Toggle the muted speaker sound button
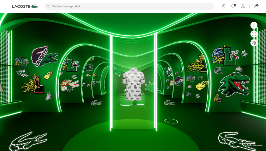The width and height of the screenshot is (266, 151). 254,43
